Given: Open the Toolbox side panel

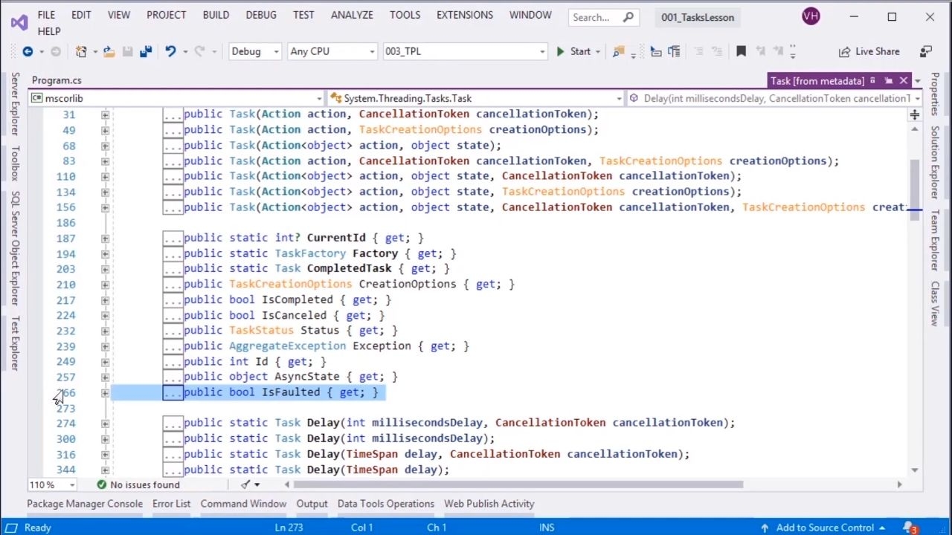Looking at the screenshot, I should (14, 163).
